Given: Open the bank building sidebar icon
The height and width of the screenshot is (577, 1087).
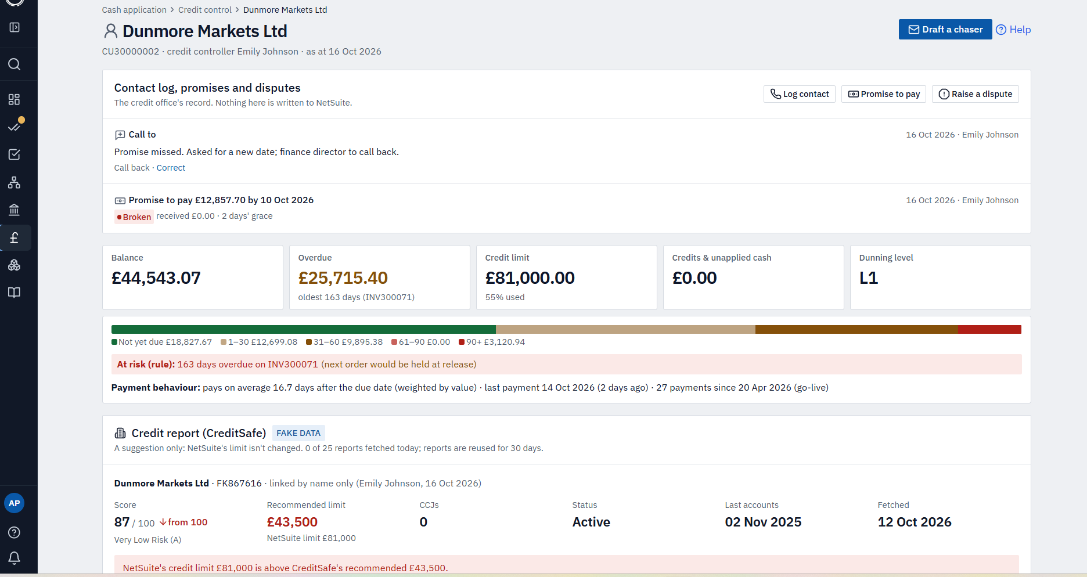Looking at the screenshot, I should [x=15, y=210].
